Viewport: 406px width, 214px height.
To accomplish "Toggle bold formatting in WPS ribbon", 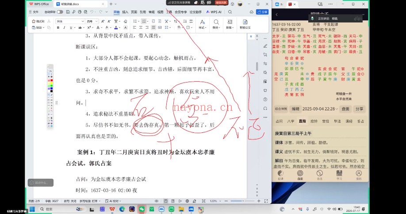I will click(x=58, y=28).
